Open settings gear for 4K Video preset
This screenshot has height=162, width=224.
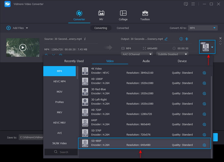(x=204, y=73)
